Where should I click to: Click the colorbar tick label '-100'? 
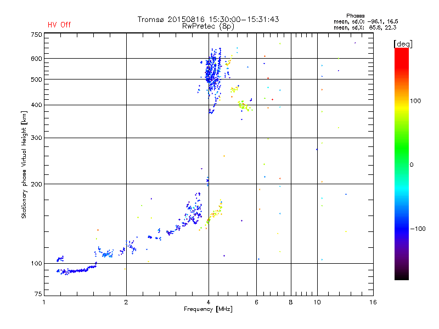coord(418,229)
